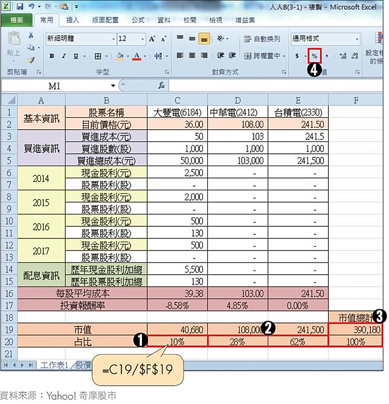Click the Copy icon in clipboard group
389x404 pixels.
pyautogui.click(x=31, y=48)
